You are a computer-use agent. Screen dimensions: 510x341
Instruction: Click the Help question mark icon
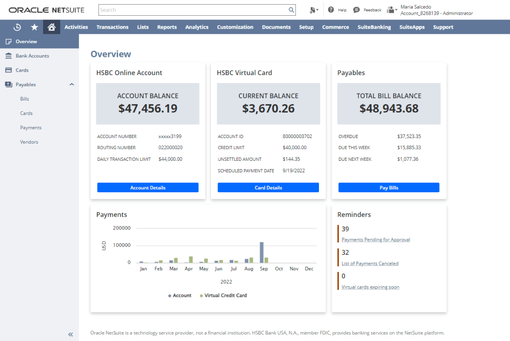point(331,10)
